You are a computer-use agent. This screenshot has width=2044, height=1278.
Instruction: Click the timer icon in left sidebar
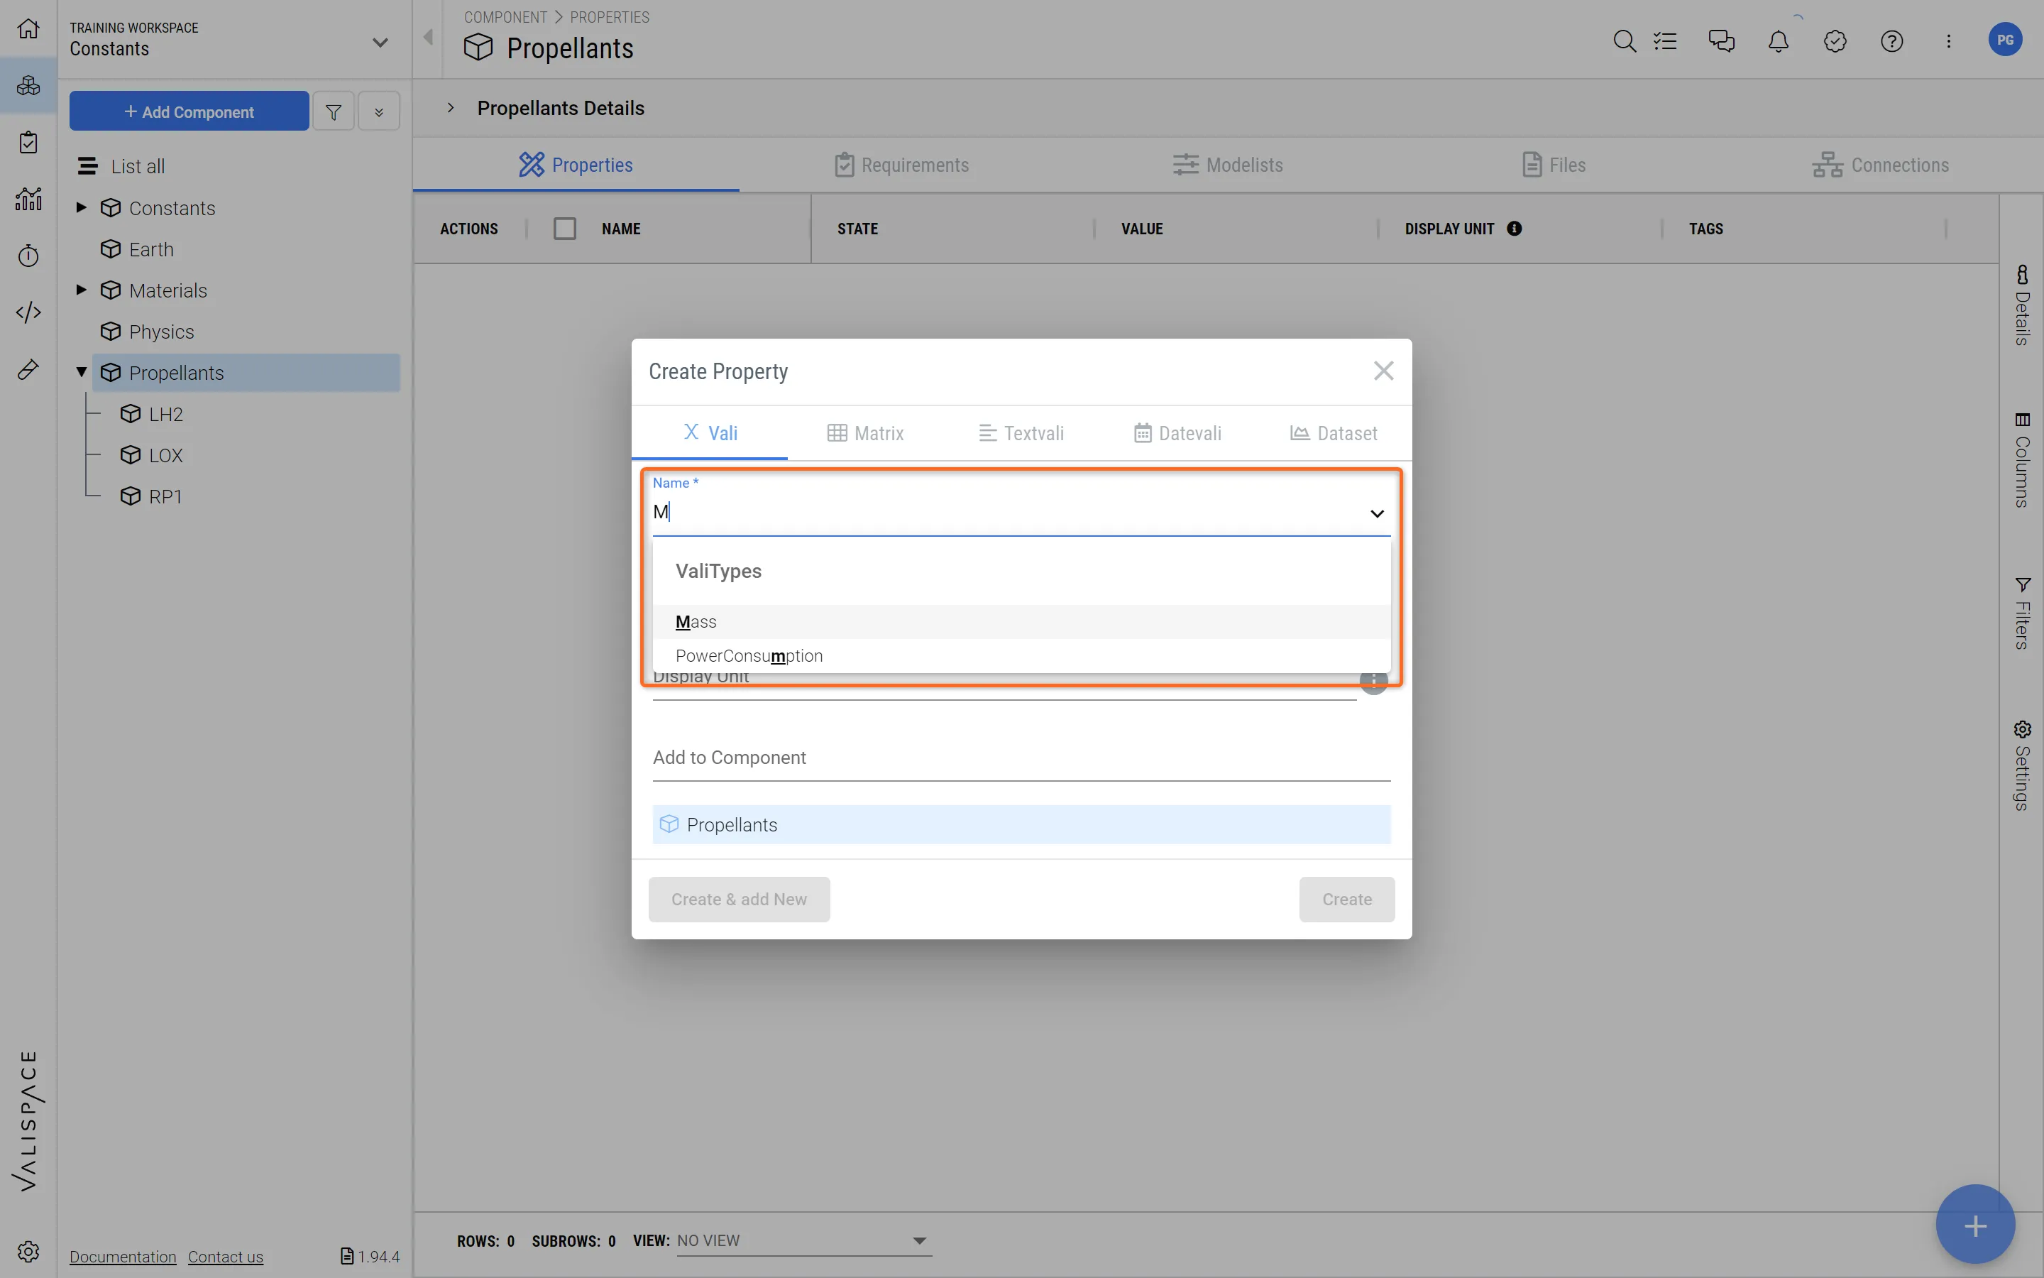click(x=28, y=256)
